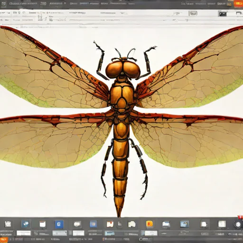This screenshot has width=243, height=243.
Task: Launch the bright blue square dock icon
Action: [x=59, y=224]
